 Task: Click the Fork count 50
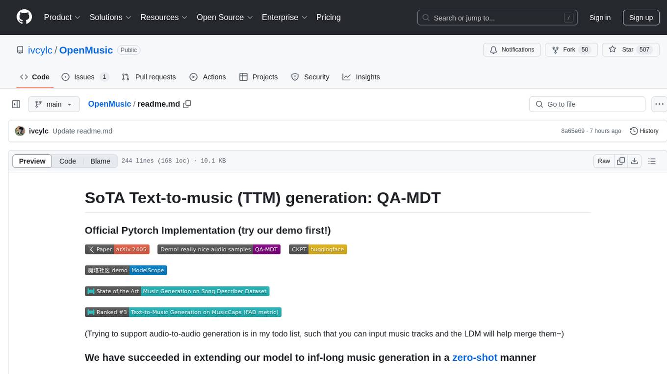click(584, 50)
